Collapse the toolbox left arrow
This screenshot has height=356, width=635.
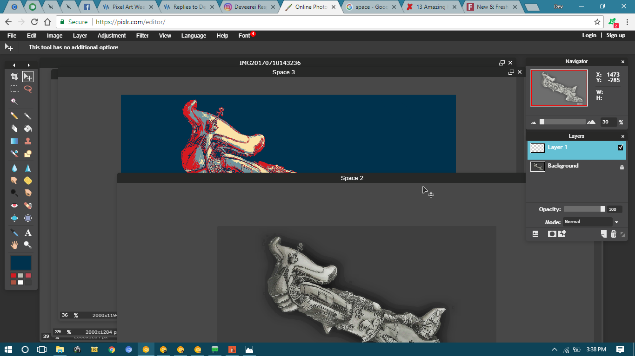click(x=14, y=65)
